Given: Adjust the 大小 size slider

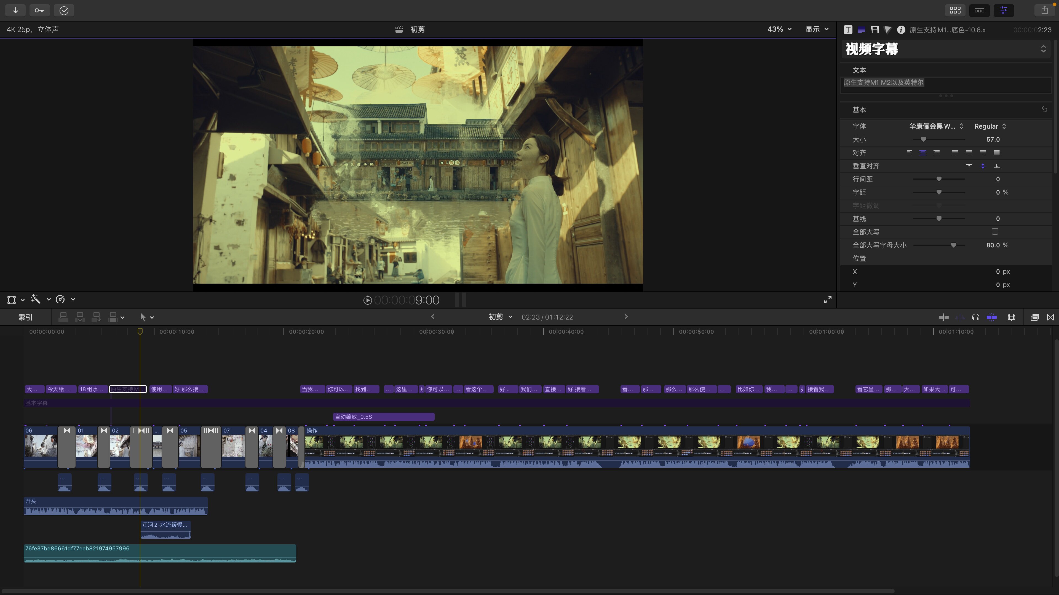Looking at the screenshot, I should point(923,139).
